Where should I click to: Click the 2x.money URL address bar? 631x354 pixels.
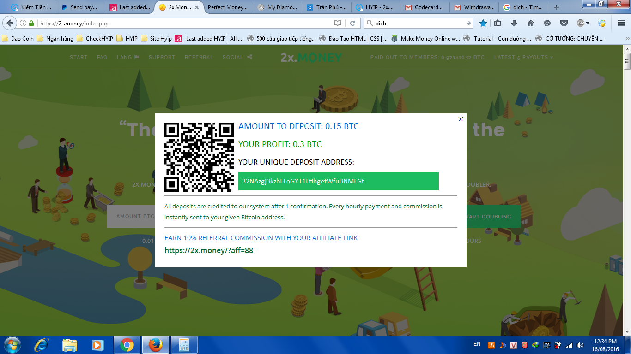click(x=185, y=23)
